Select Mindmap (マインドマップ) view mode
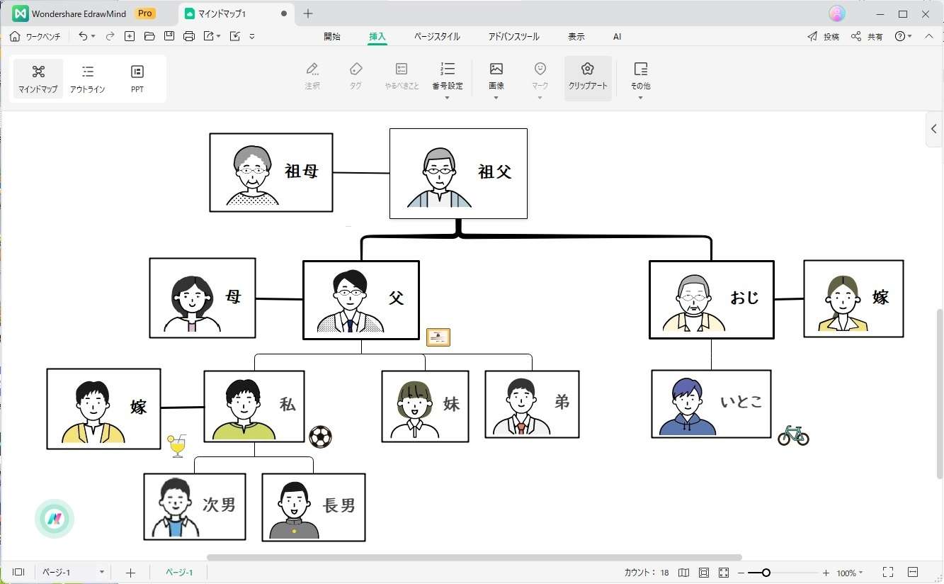The image size is (944, 584). coord(38,78)
